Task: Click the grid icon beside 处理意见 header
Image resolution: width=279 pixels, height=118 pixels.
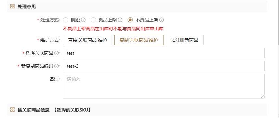Action: (12, 7)
